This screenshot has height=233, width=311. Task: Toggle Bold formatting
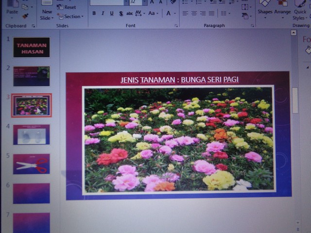(x=94, y=14)
